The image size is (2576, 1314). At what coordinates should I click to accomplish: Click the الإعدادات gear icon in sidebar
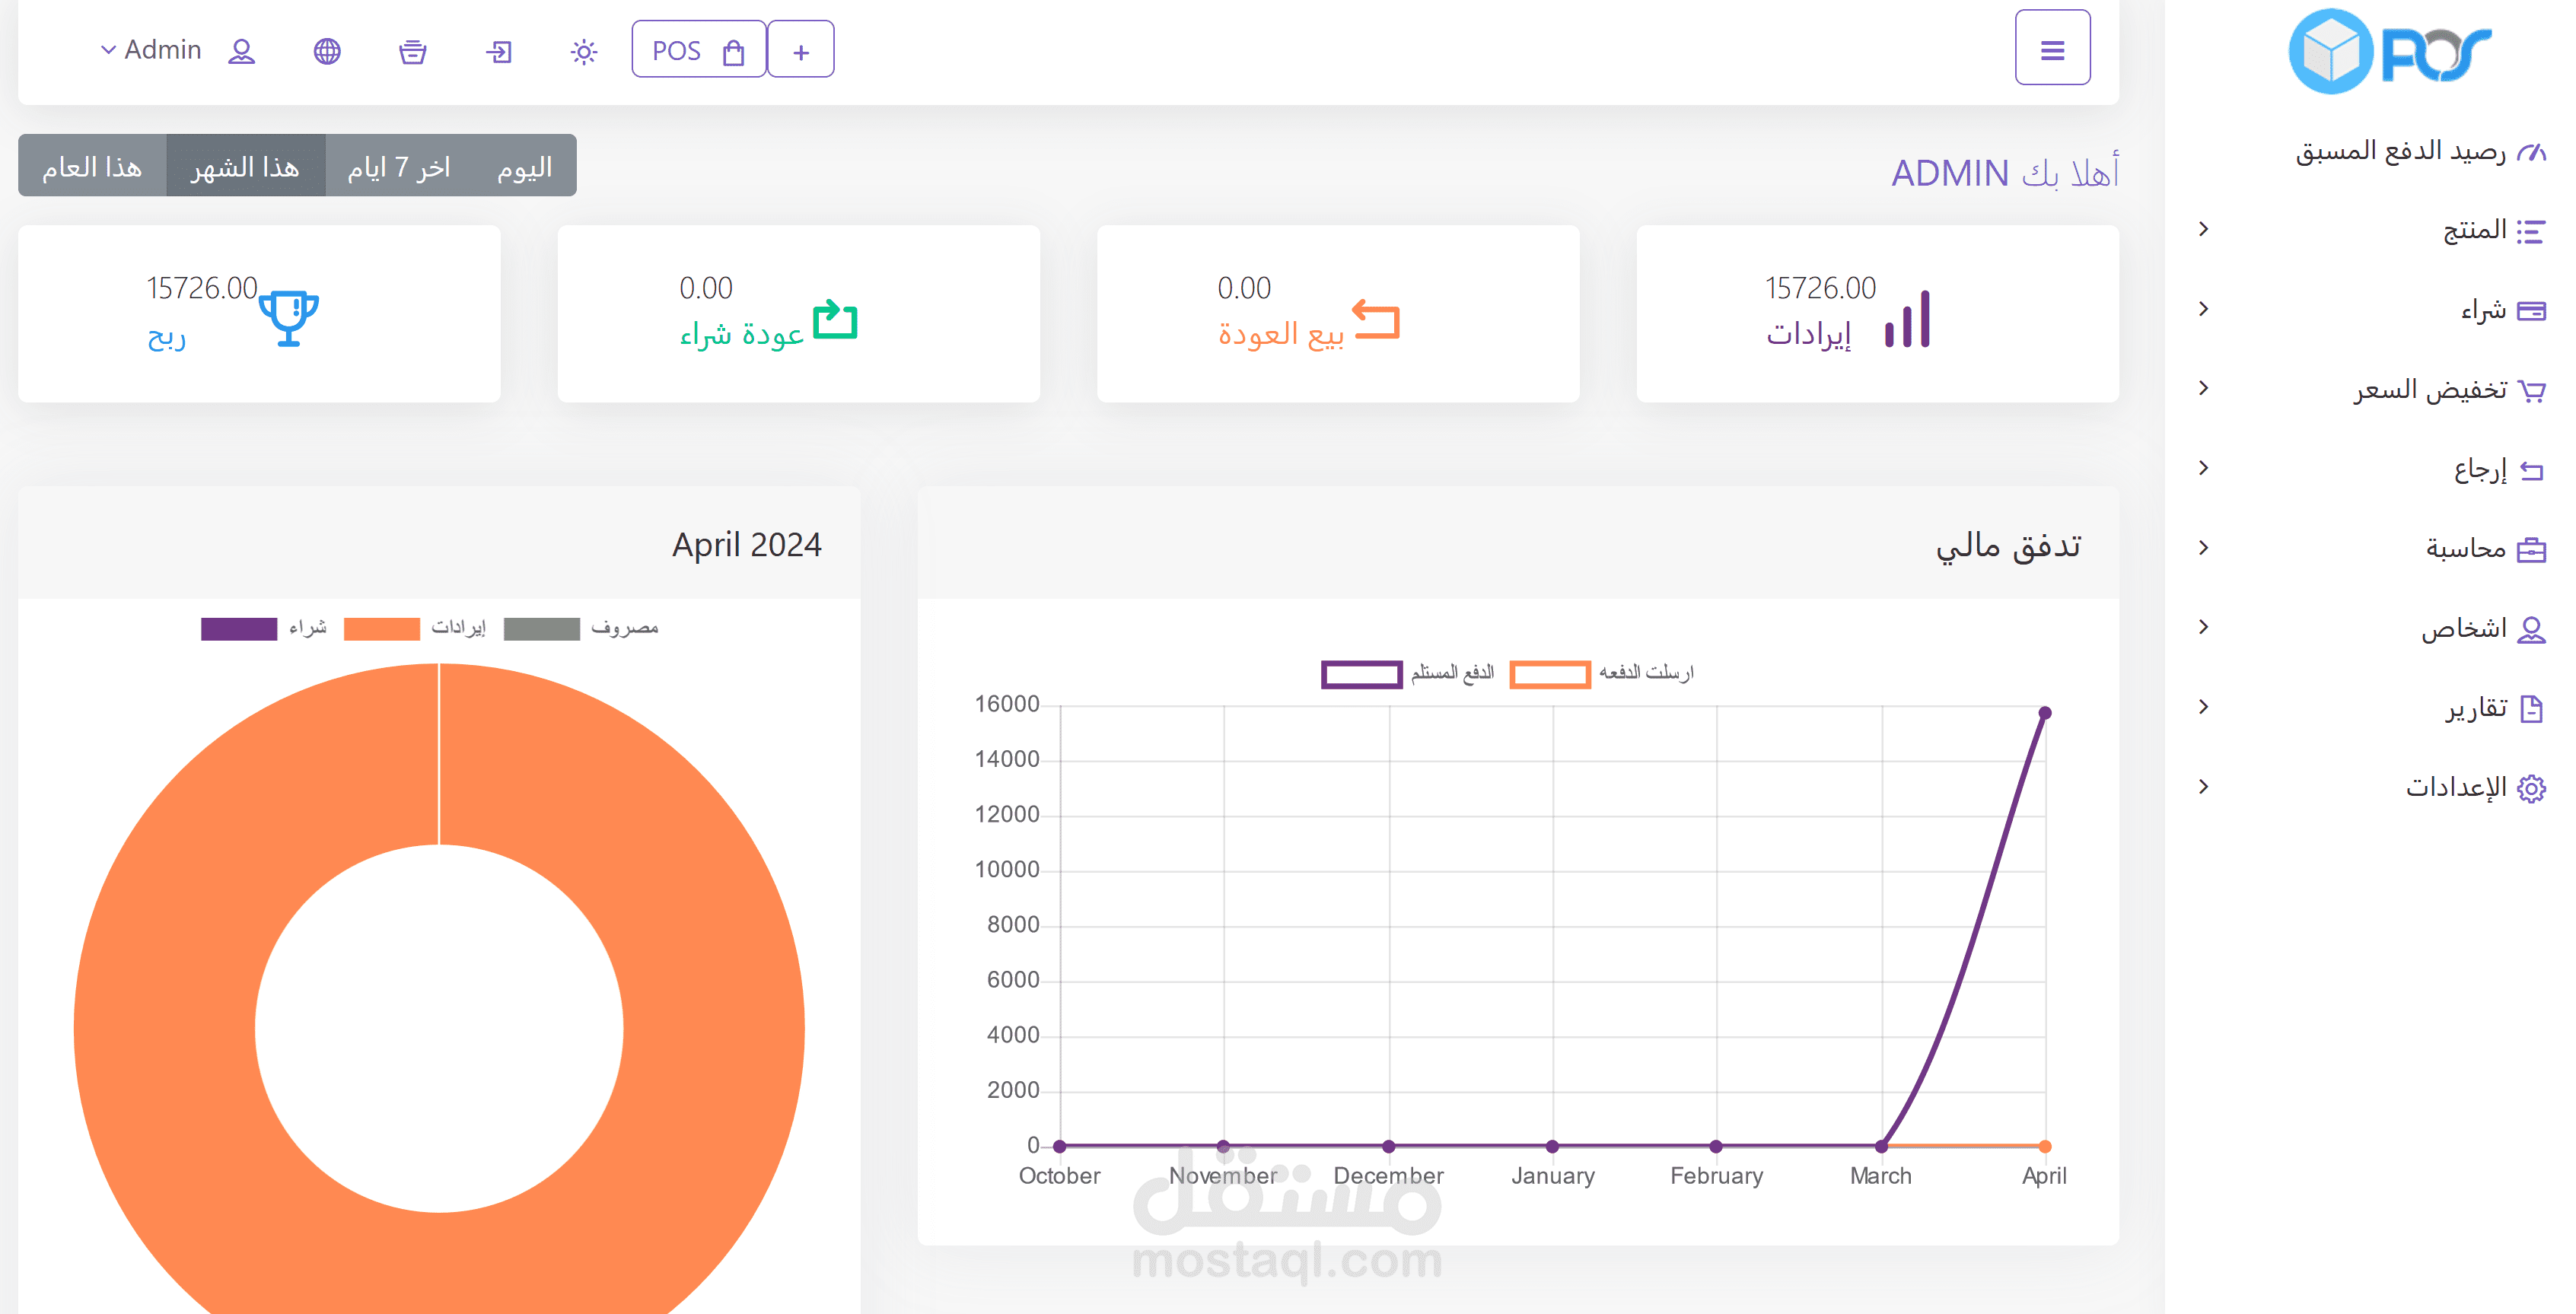point(2531,788)
